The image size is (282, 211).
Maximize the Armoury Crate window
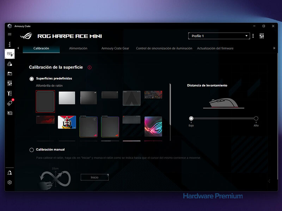click(264, 26)
